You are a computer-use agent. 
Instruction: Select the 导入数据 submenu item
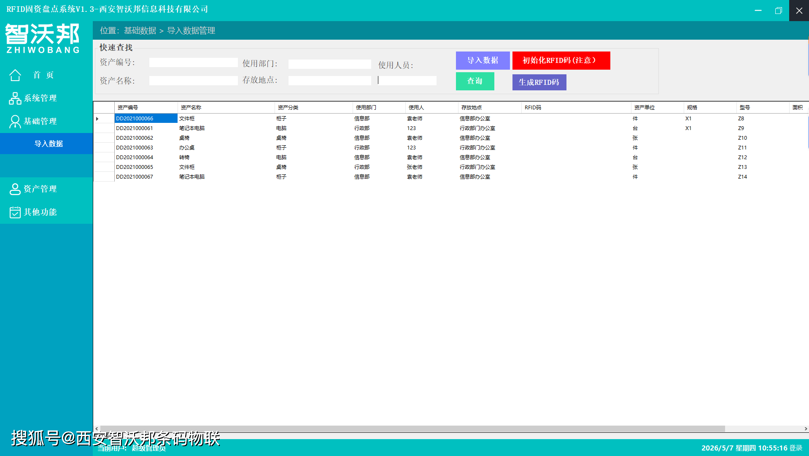[46, 144]
